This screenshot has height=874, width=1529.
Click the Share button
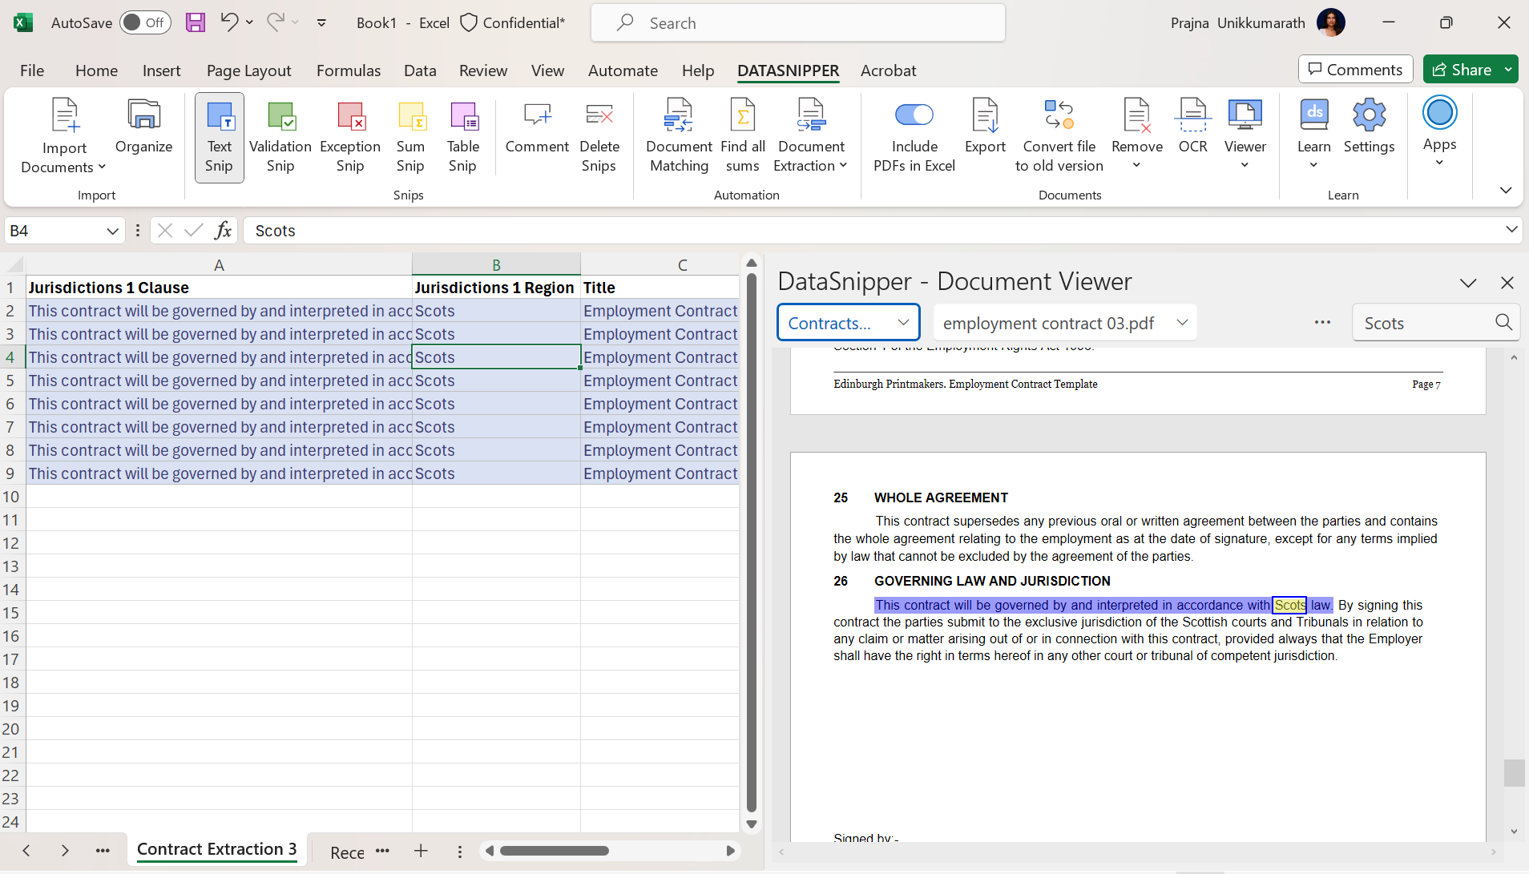tap(1462, 70)
